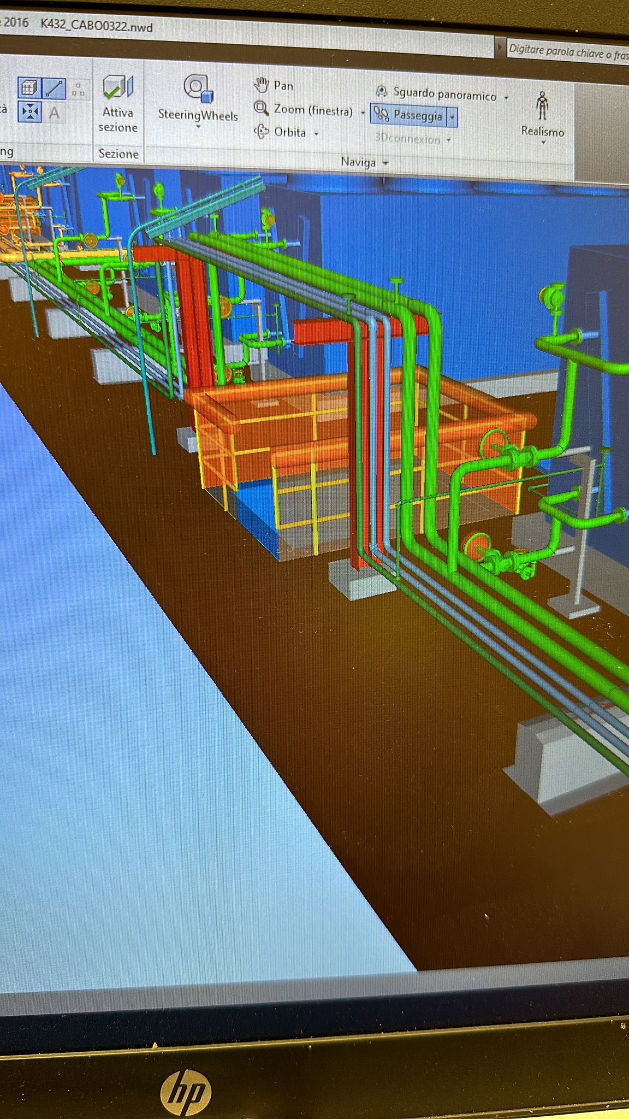
Task: Click the four-dots icon beside line tool
Action: pos(78,89)
